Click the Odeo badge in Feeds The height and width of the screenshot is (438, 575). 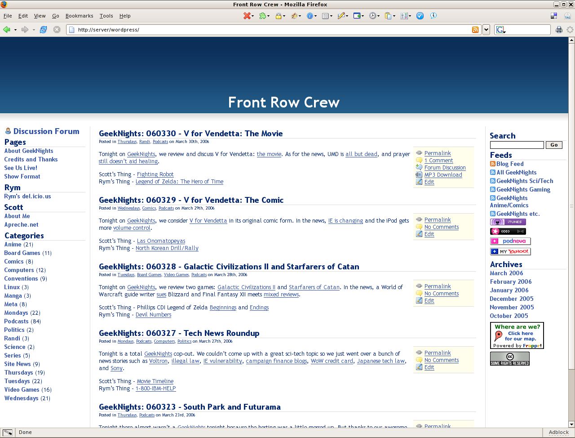point(508,232)
